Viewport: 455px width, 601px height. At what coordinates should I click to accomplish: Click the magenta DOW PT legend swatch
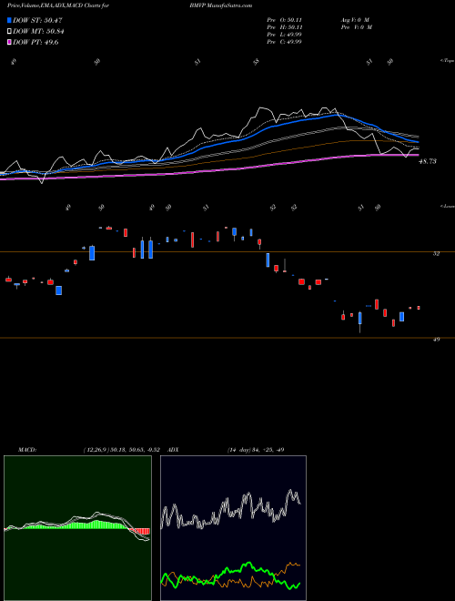9,43
